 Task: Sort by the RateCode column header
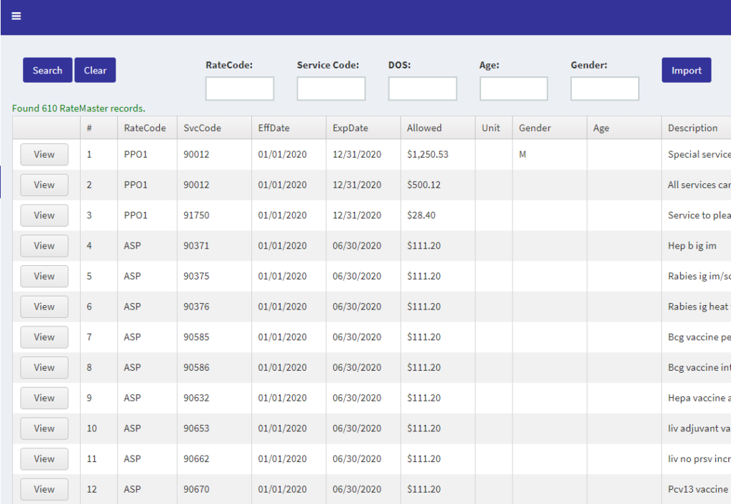point(145,128)
